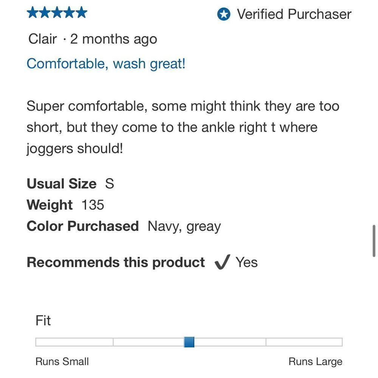Click the first segment of Fit bar

74,342
